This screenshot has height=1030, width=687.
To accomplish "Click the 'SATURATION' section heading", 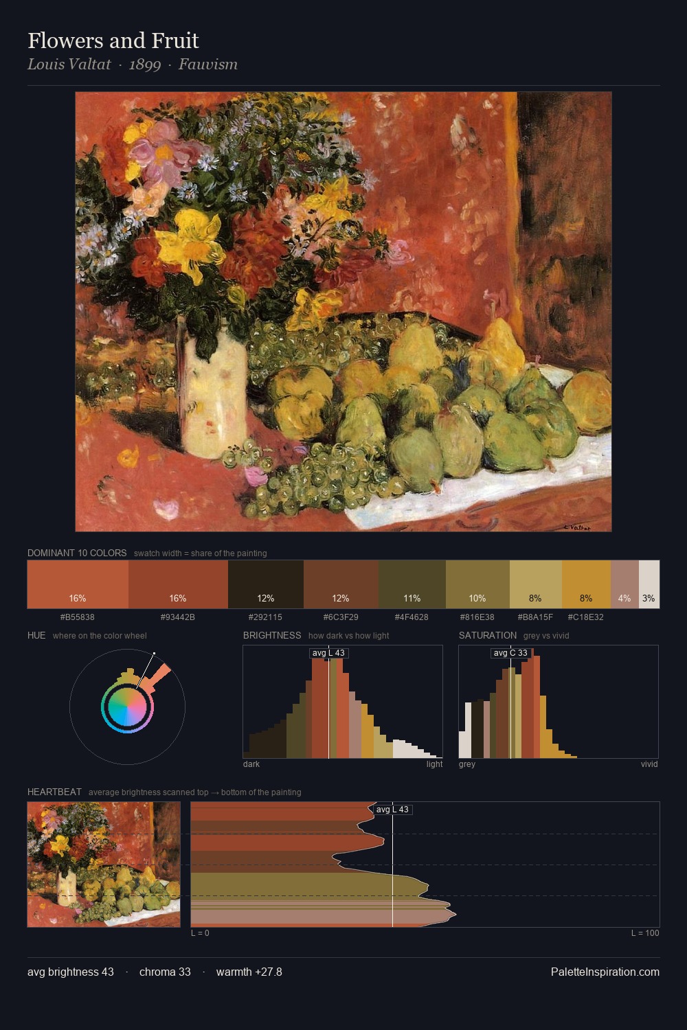I will tap(488, 635).
